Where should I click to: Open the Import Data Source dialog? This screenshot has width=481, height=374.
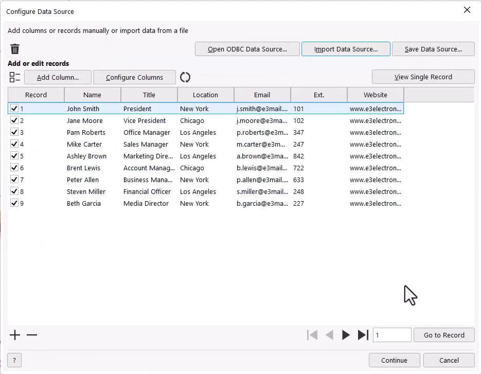coord(345,49)
